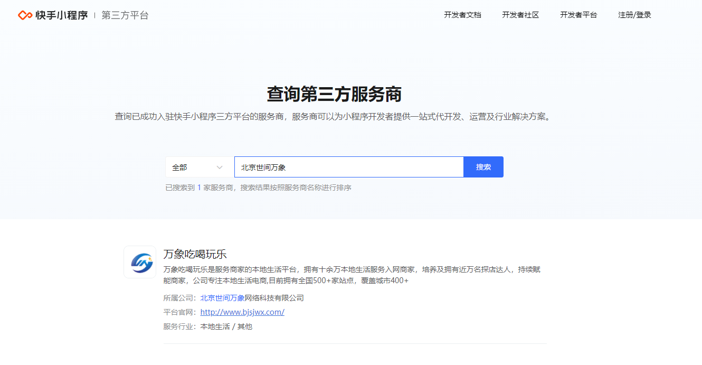The height and width of the screenshot is (365, 702).
Task: Open 开发者文档 in the top navigation
Action: [x=462, y=15]
